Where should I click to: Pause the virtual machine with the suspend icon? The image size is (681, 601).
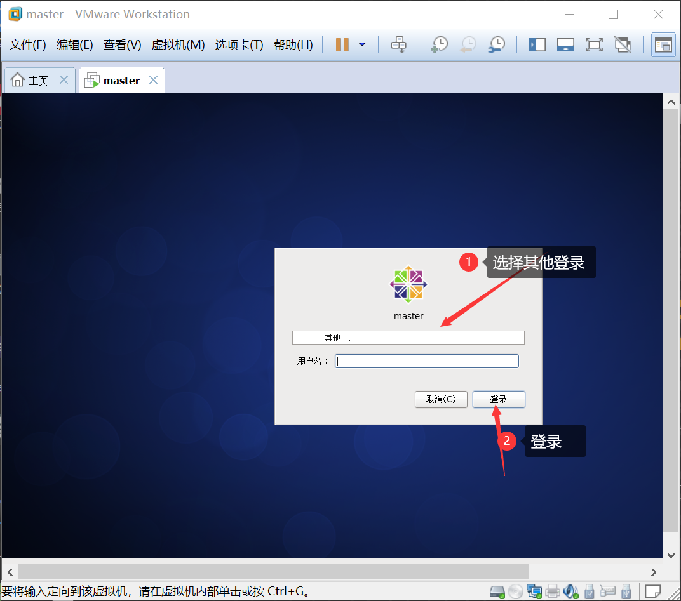tap(342, 44)
